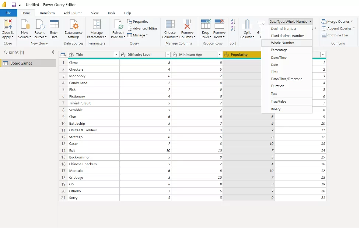
Task: Click Difficulty Level column type icon
Action: [x=123, y=54]
